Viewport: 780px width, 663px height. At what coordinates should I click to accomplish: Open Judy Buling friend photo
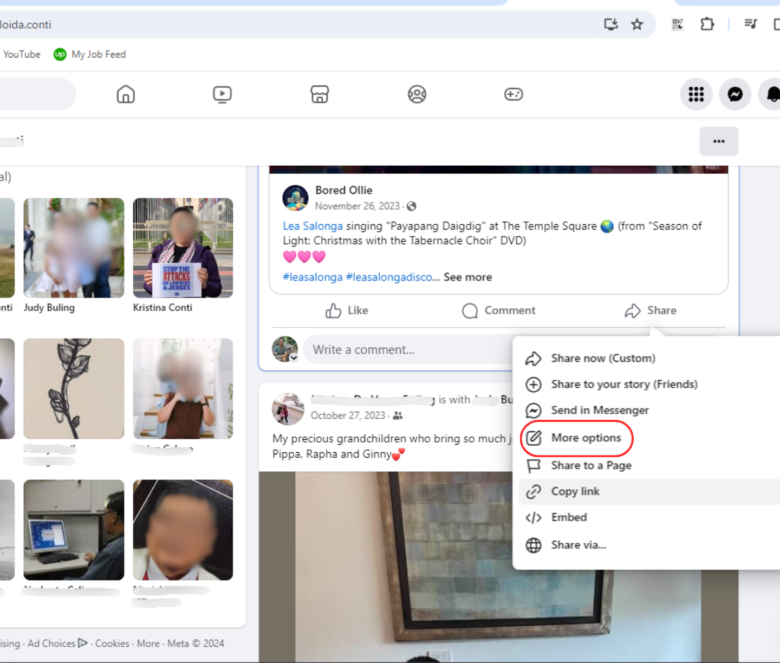tap(74, 248)
